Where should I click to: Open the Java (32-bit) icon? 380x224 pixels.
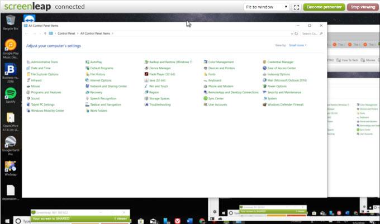point(146,80)
